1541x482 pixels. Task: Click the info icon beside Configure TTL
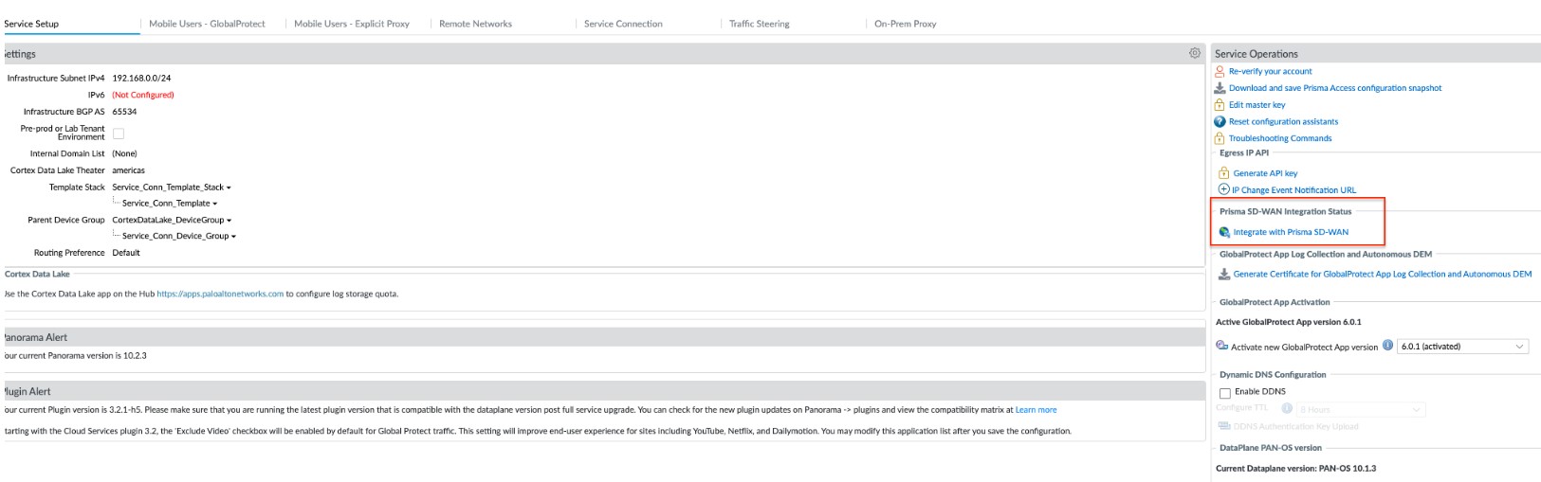click(x=1287, y=408)
